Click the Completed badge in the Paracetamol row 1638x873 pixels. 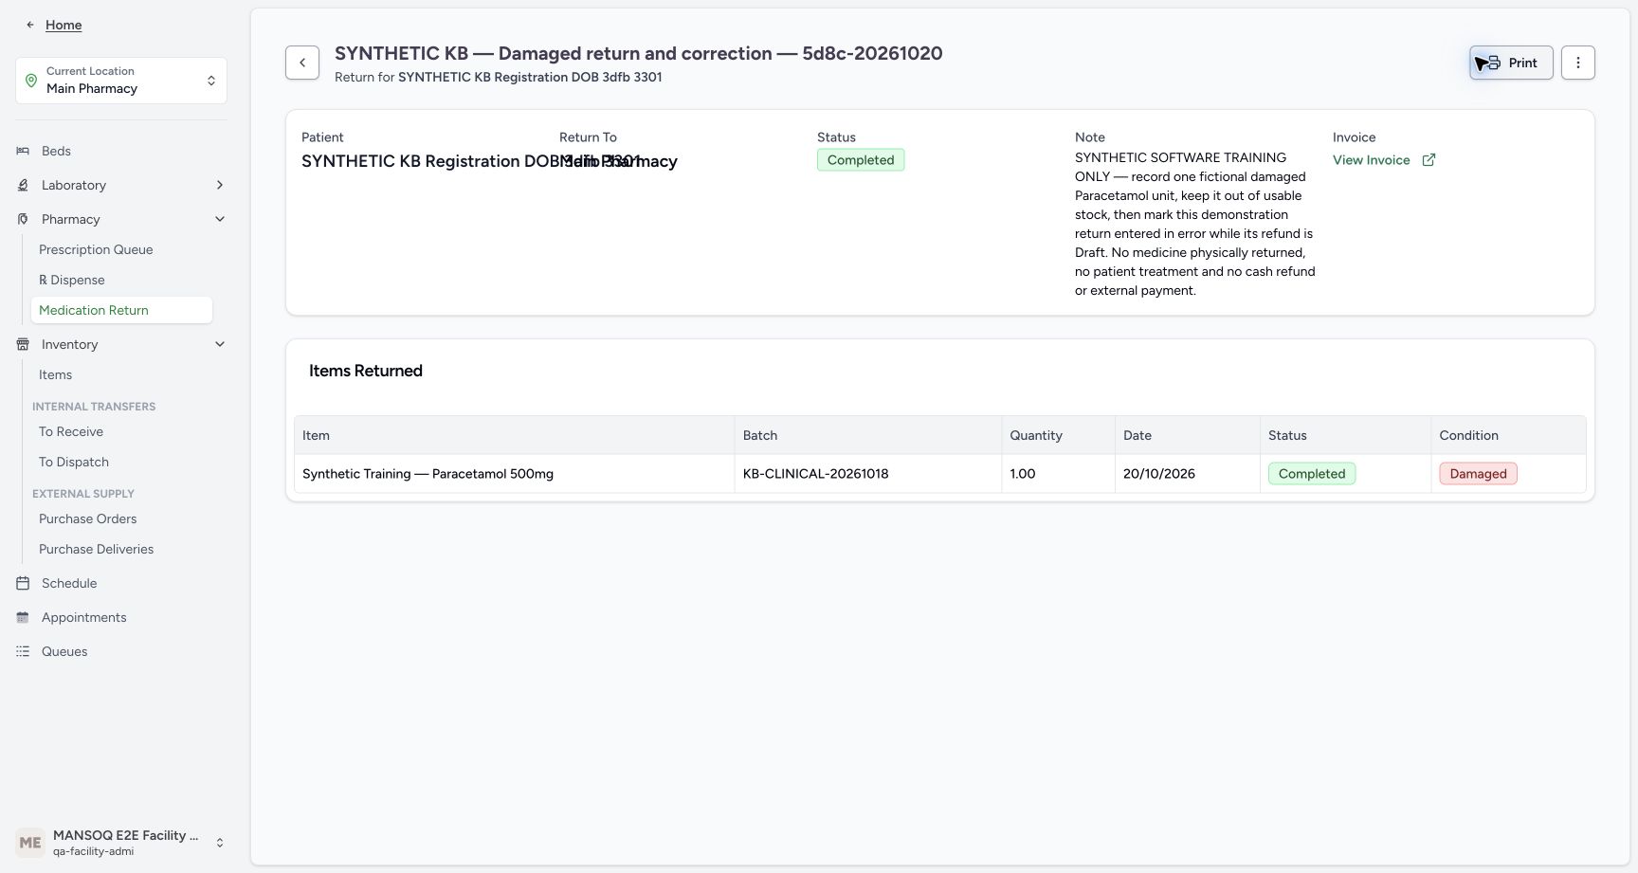tap(1312, 474)
